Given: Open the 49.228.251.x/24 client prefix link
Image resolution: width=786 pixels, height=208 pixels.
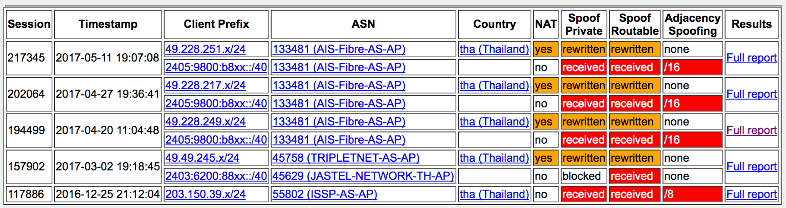Looking at the screenshot, I should [205, 49].
